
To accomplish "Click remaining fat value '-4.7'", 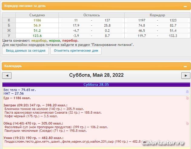I will (x=76, y=31).
